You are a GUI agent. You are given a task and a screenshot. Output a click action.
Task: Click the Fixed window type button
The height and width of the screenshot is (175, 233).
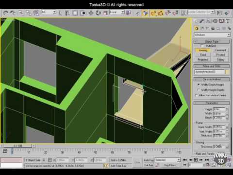(x=203, y=55)
